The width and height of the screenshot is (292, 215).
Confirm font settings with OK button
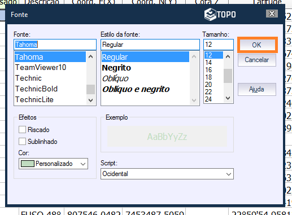point(257,45)
